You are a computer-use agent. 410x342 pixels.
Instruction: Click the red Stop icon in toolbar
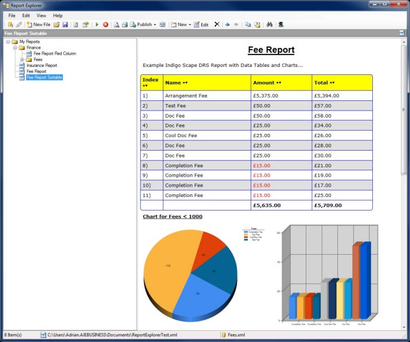(x=106, y=25)
